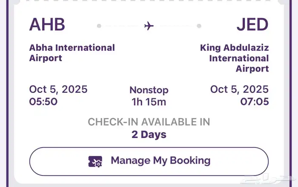Click the King Abdulaziz International Airport name

(235, 58)
